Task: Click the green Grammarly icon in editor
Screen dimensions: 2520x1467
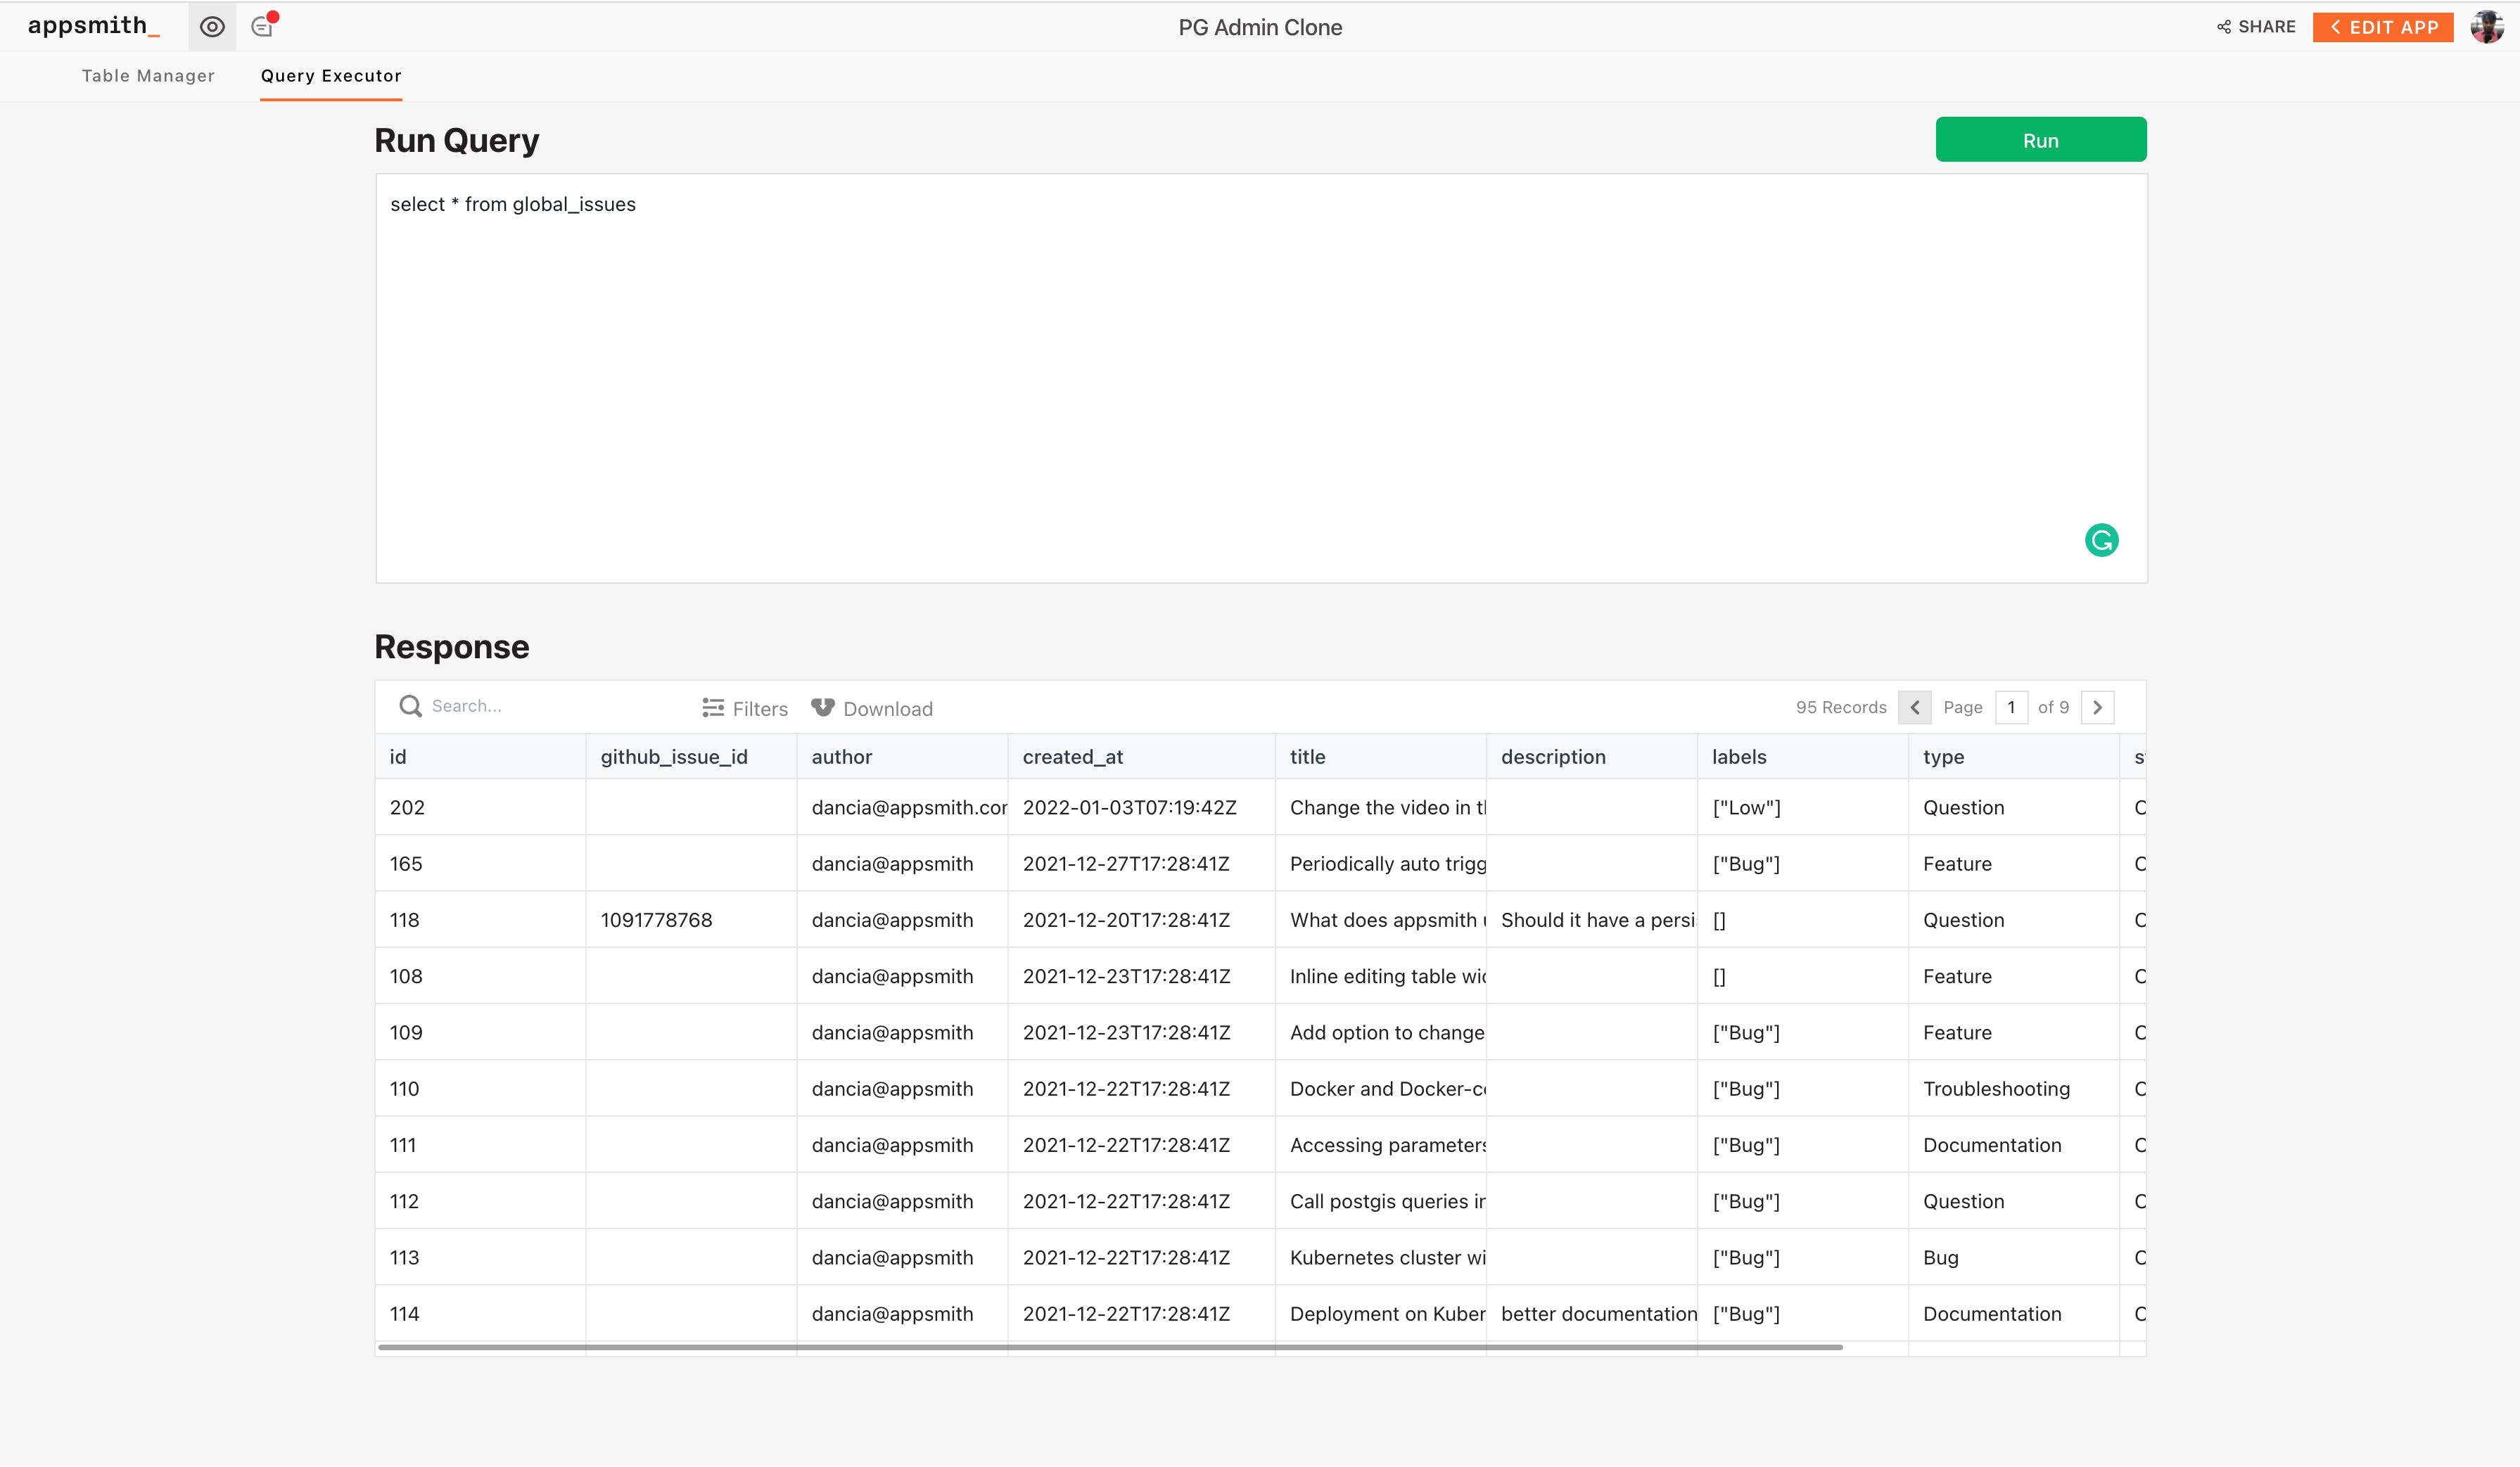Action: coord(2101,541)
